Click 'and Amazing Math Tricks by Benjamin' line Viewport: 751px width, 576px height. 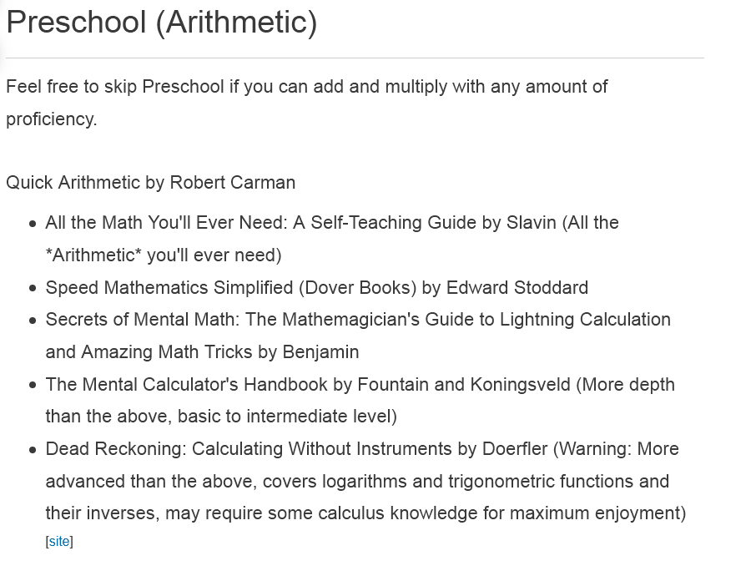point(202,351)
